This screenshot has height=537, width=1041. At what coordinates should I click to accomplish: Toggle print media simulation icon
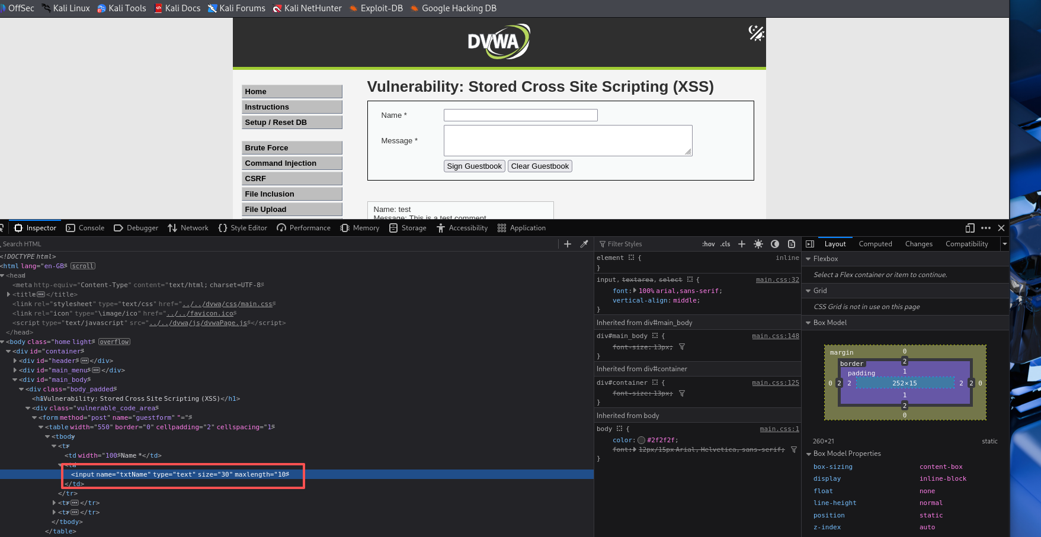792,244
